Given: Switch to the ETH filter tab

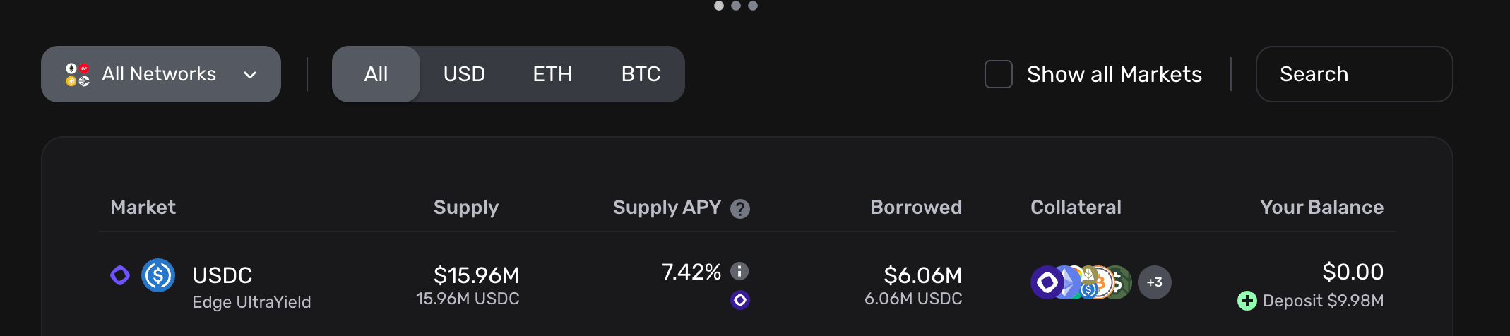Looking at the screenshot, I should click(x=552, y=74).
